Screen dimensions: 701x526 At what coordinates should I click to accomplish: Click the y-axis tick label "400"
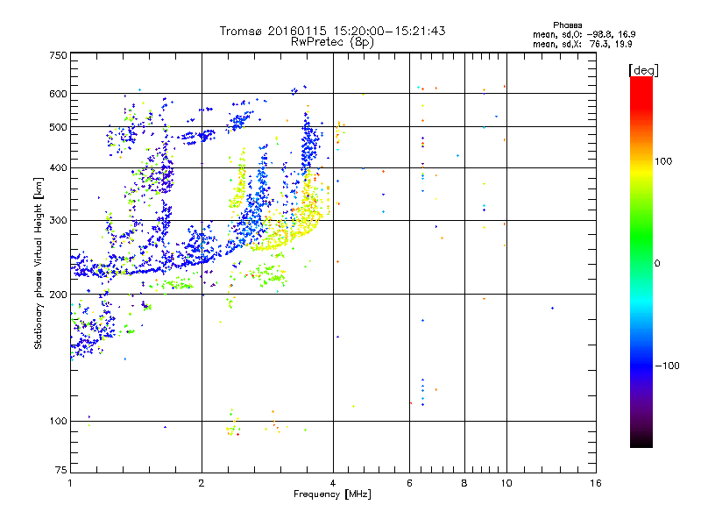(59, 168)
